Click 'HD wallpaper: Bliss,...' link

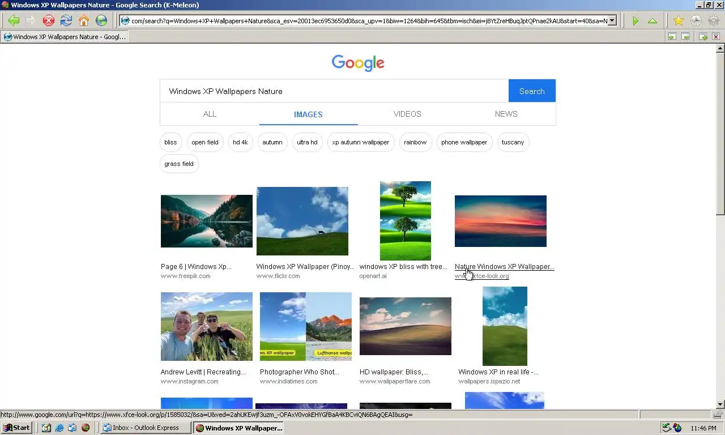coord(394,372)
